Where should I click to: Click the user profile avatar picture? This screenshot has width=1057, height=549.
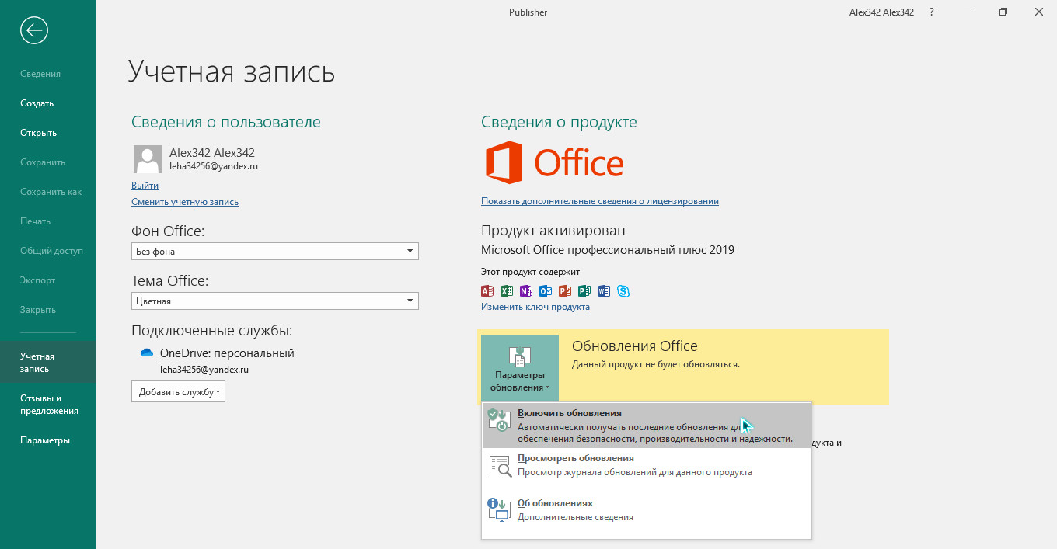click(148, 159)
